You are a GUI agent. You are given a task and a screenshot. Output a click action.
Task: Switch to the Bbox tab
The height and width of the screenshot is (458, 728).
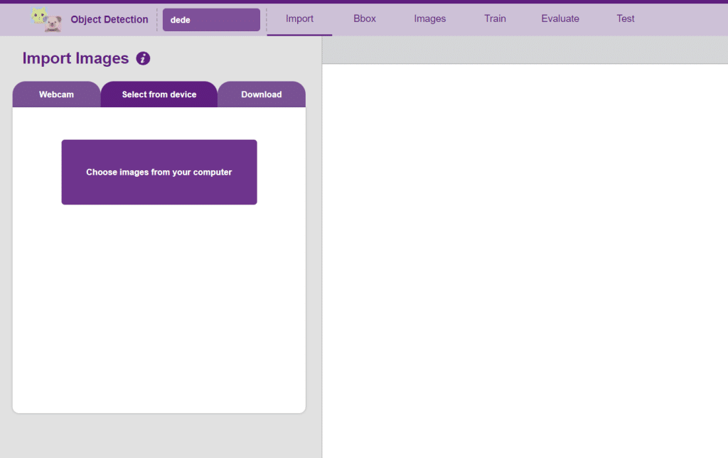tap(365, 18)
